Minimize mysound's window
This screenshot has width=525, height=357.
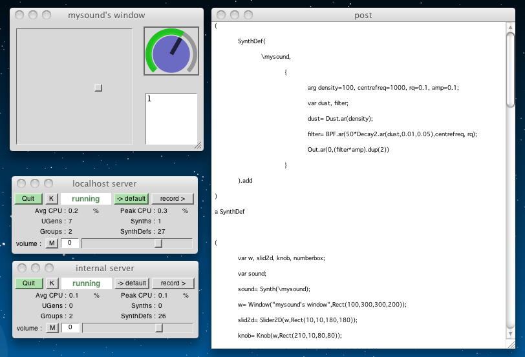coord(33,15)
